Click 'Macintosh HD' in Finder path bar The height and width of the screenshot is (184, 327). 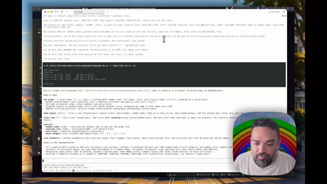point(204,174)
